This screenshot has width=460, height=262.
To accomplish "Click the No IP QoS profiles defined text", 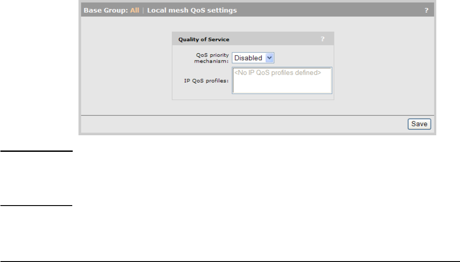I will pyautogui.click(x=277, y=73).
